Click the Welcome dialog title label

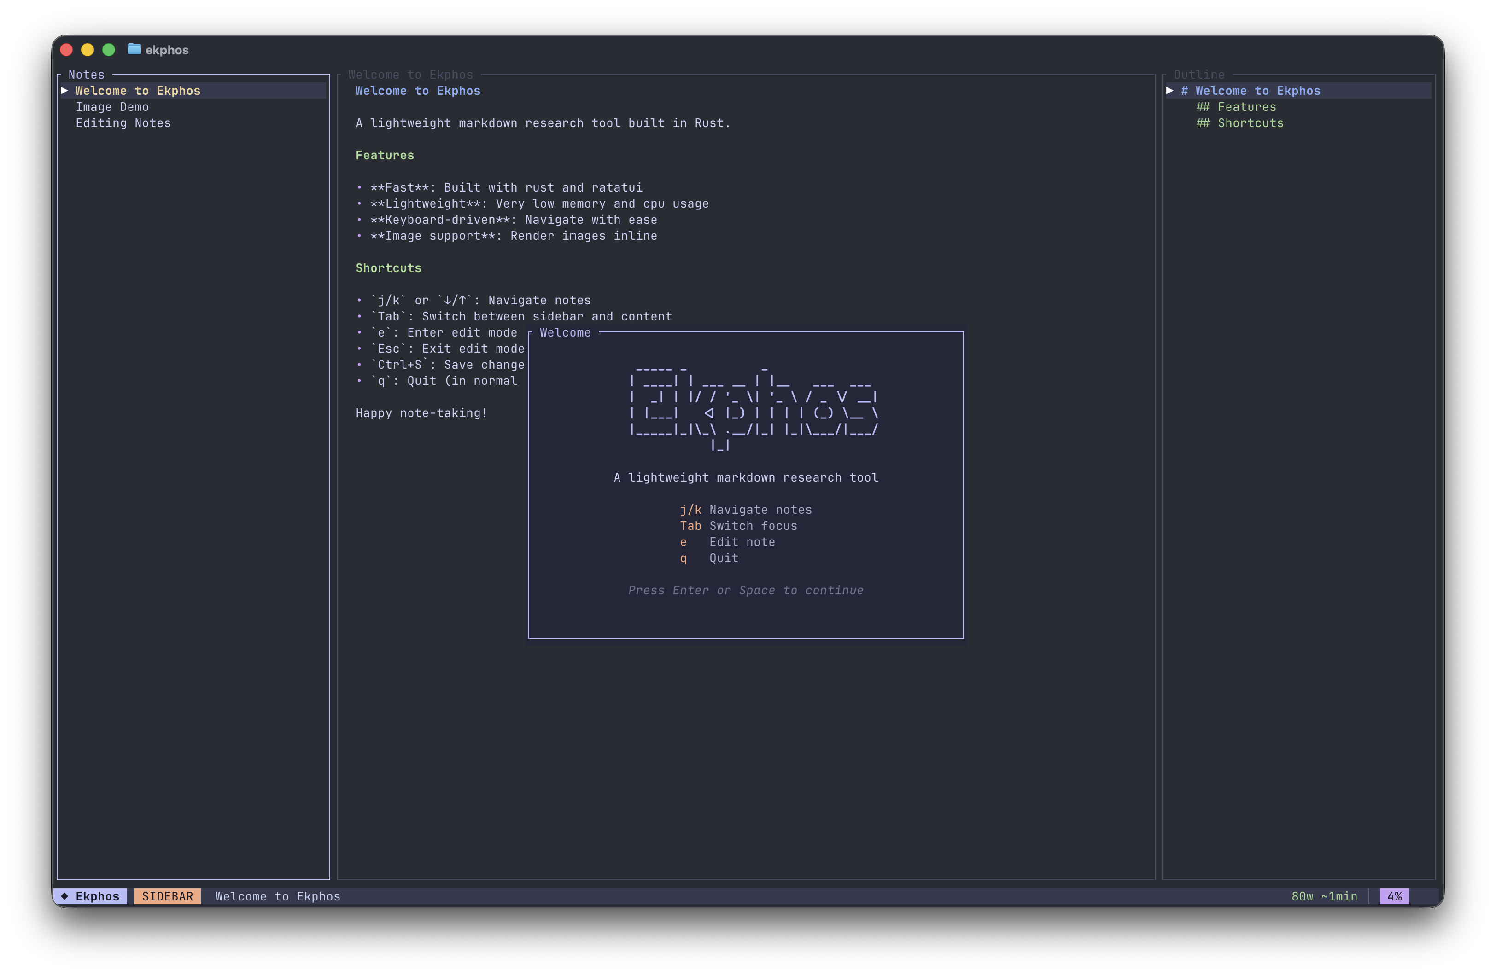point(565,332)
